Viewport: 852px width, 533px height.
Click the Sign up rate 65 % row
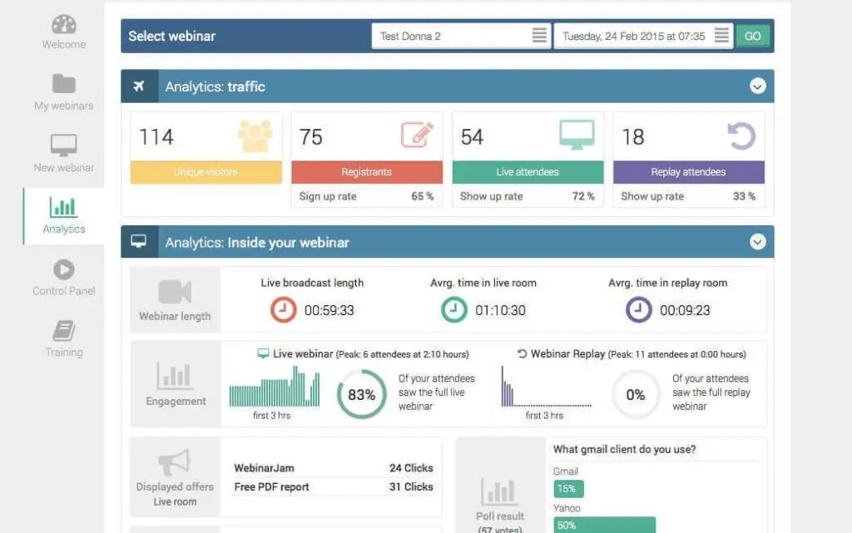tap(367, 196)
